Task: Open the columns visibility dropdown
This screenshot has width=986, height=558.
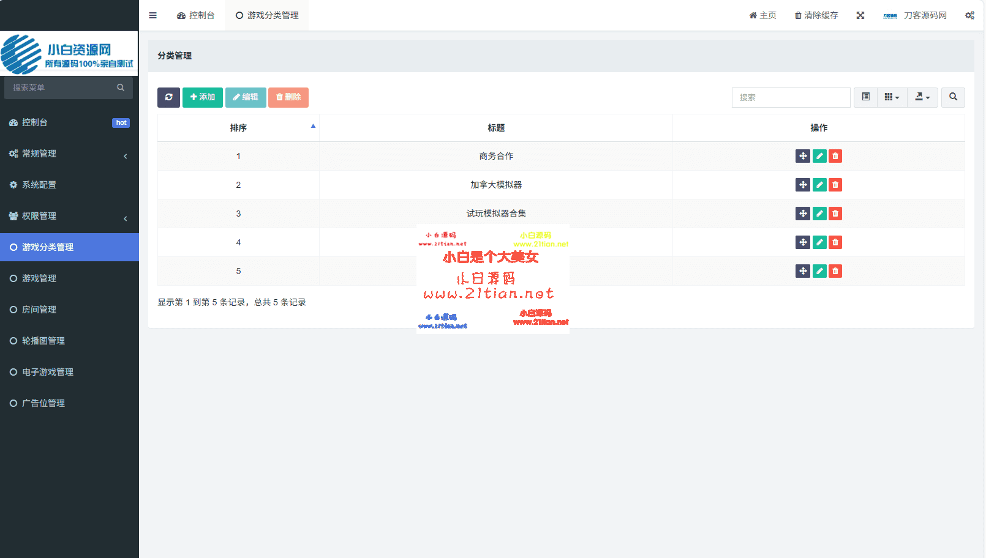Action: click(x=892, y=97)
